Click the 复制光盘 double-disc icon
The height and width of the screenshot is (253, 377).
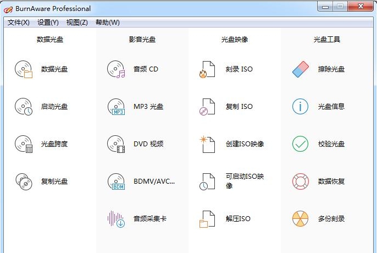tap(24, 182)
